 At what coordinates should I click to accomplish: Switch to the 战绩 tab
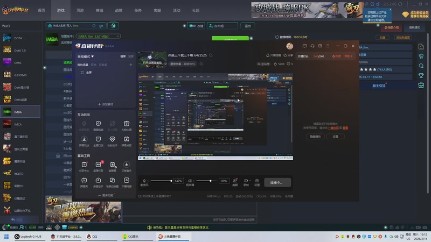(119, 10)
